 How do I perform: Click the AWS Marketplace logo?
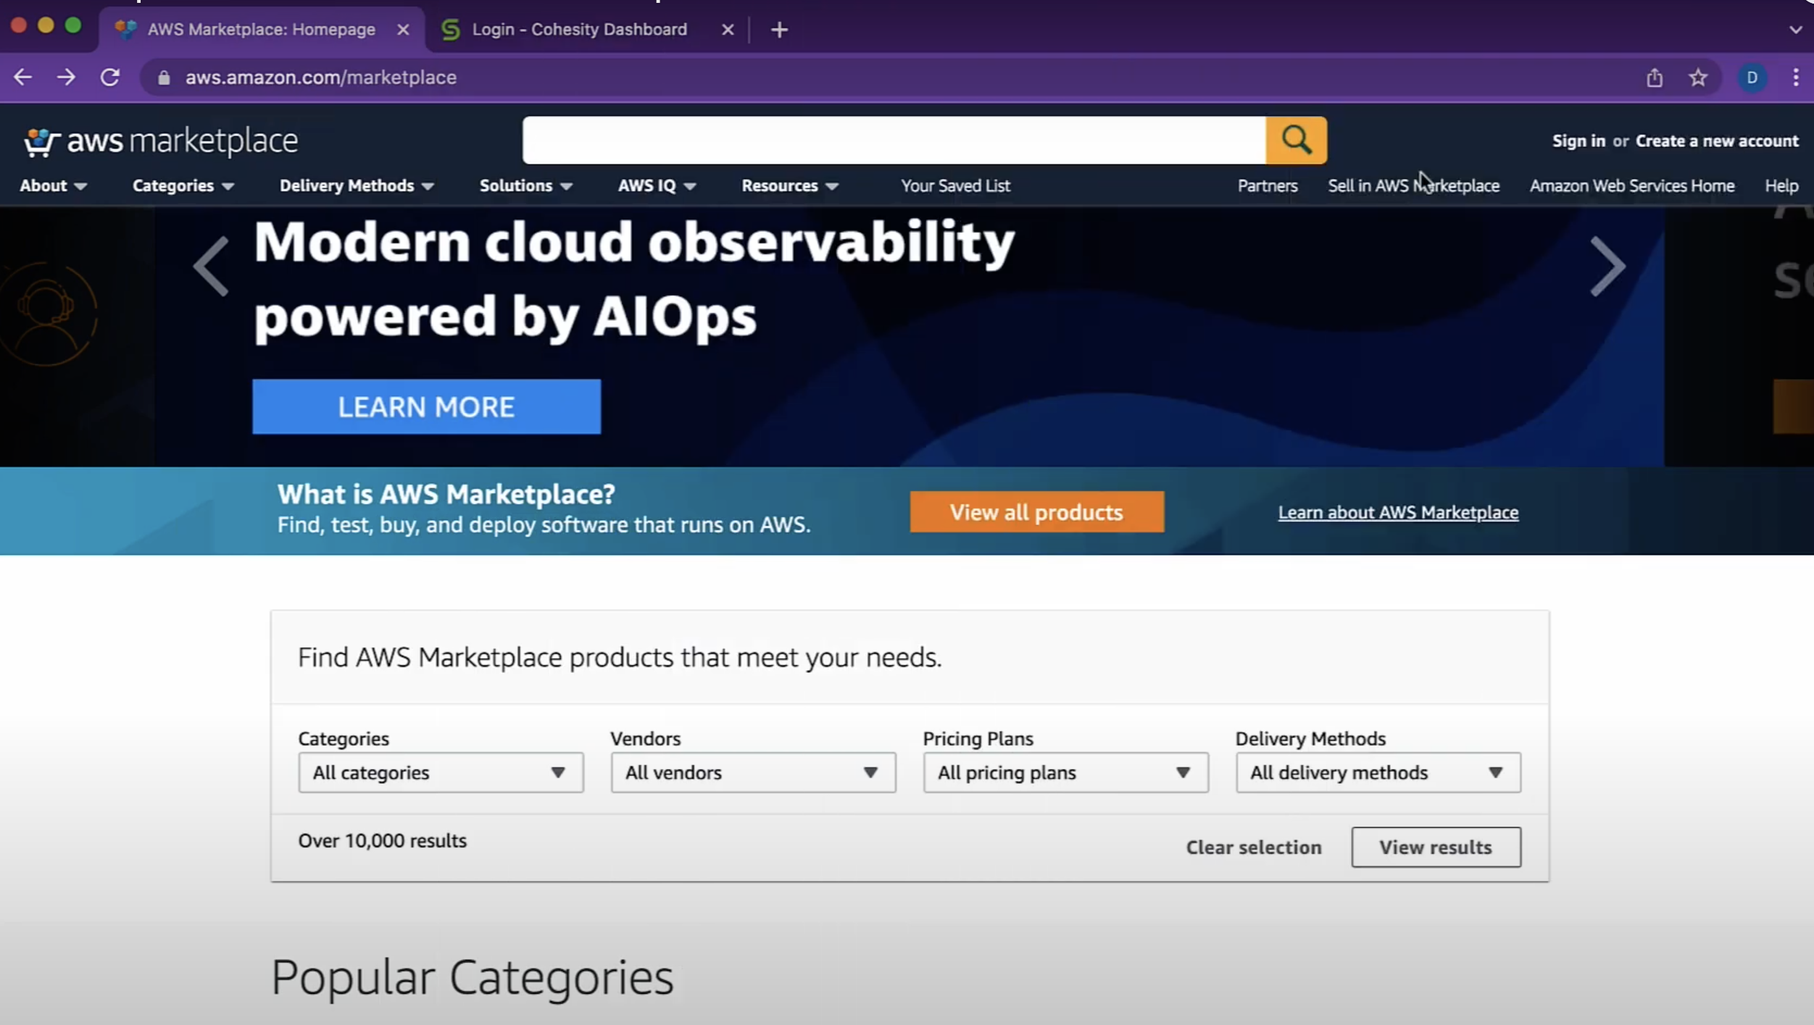[160, 141]
